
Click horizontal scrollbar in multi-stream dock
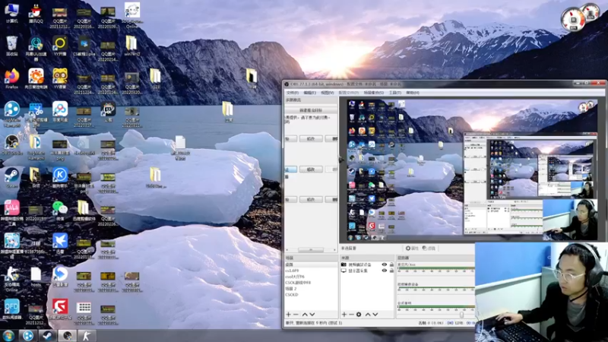(x=311, y=250)
